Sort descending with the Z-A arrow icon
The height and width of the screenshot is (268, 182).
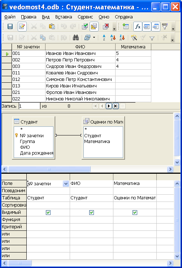(122, 38)
